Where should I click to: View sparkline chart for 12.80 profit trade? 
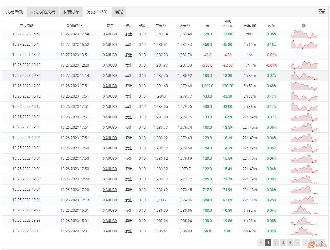[304, 34]
